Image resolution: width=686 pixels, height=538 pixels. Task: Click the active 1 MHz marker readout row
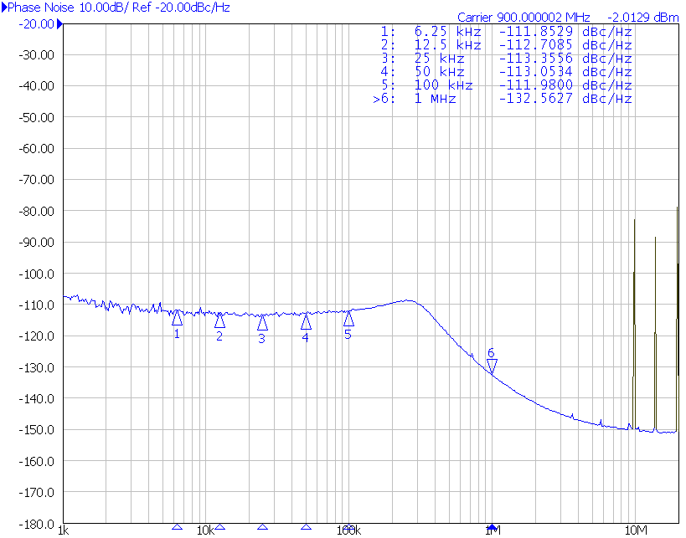[x=503, y=99]
